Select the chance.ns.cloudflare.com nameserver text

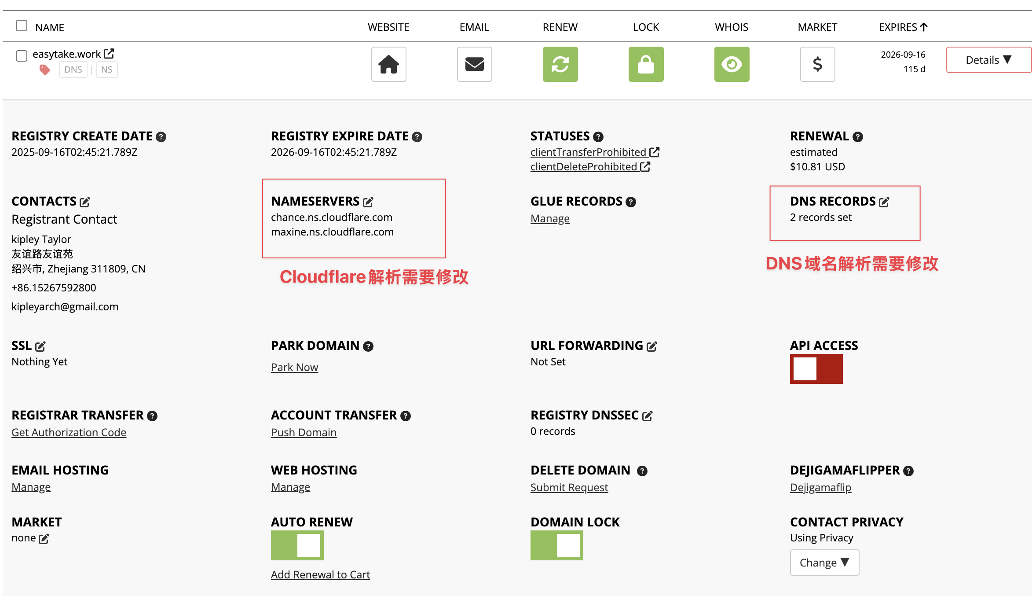point(332,217)
